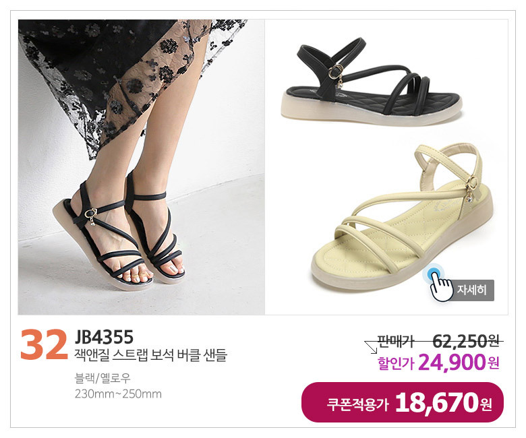Click the gold buckle on black sandal

click(x=335, y=72)
